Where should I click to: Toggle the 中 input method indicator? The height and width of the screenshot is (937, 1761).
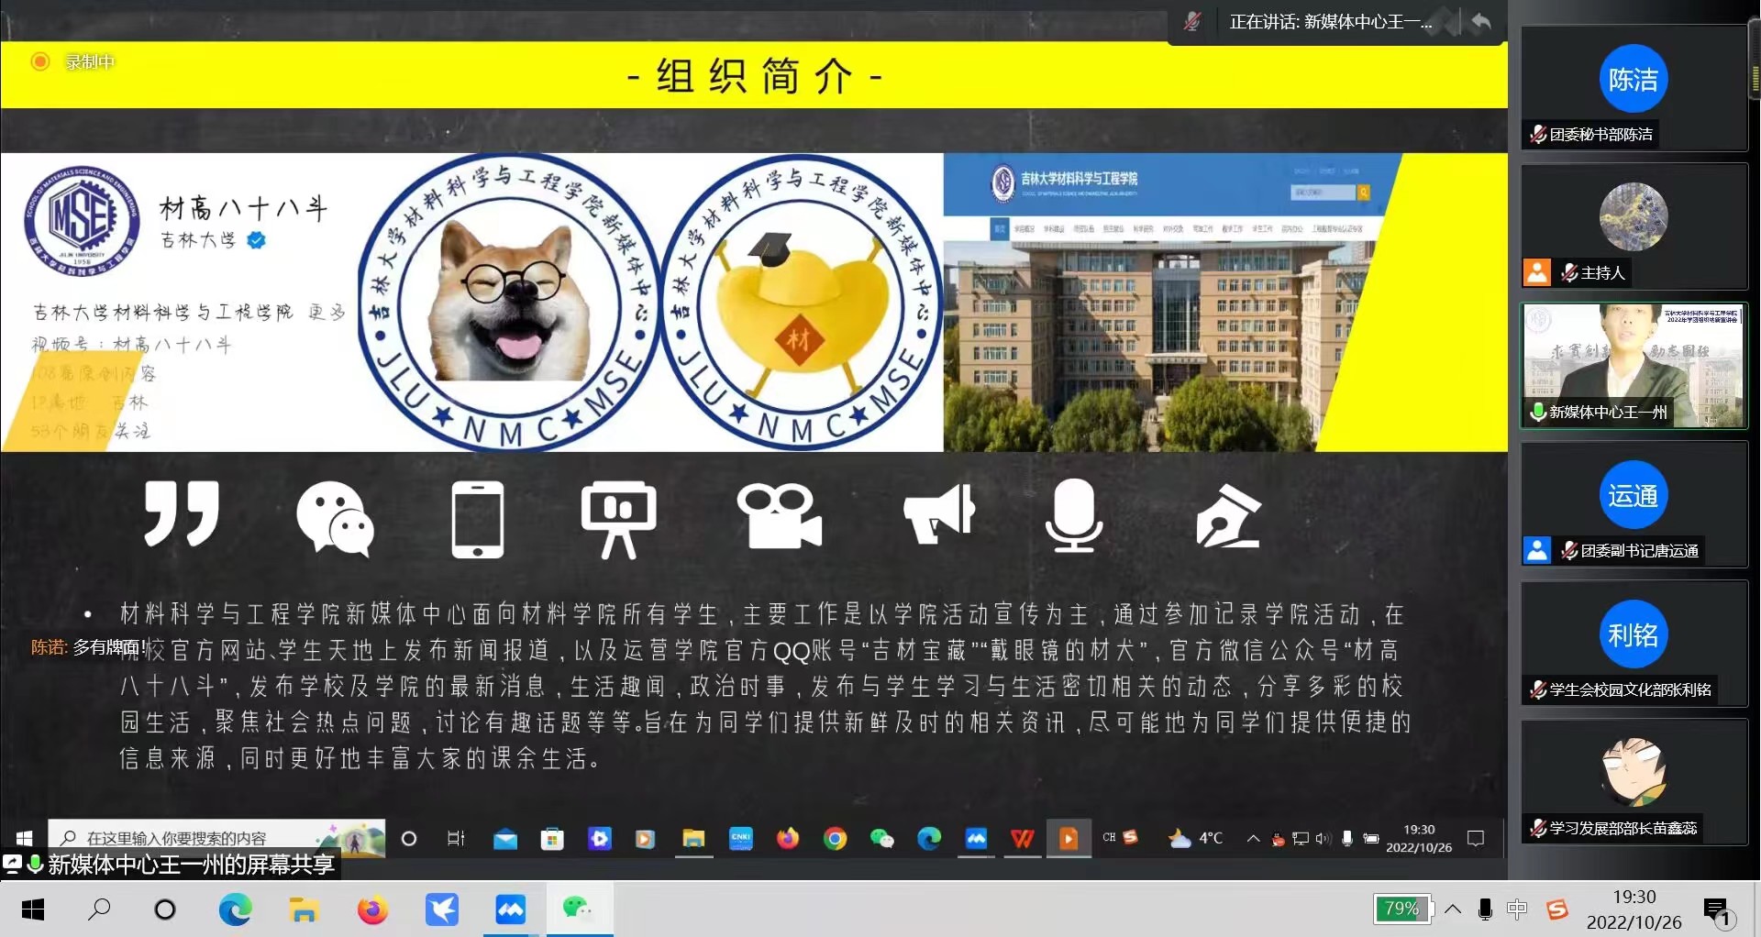[1517, 909]
